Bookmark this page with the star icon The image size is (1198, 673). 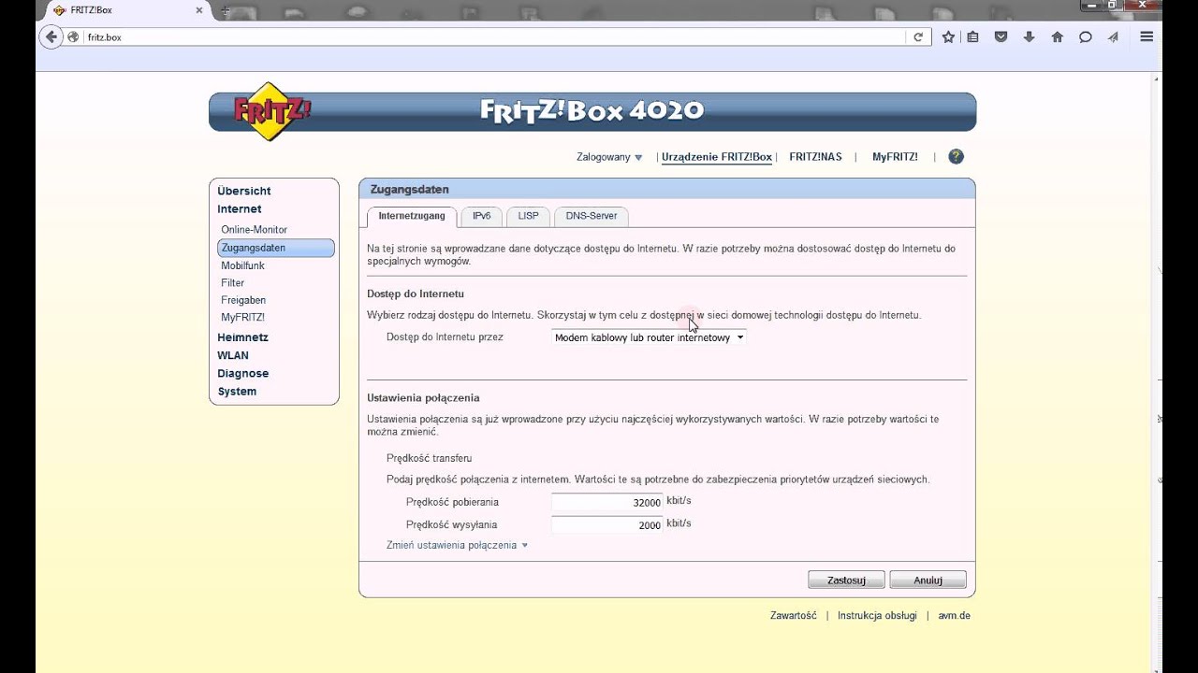(948, 37)
